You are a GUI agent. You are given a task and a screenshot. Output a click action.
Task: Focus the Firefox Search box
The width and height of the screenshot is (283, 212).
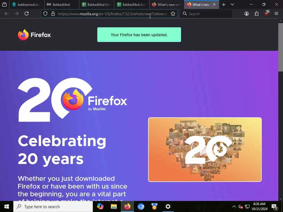[x=206, y=14]
